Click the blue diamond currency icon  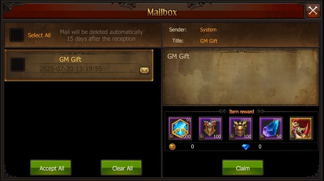point(246,147)
